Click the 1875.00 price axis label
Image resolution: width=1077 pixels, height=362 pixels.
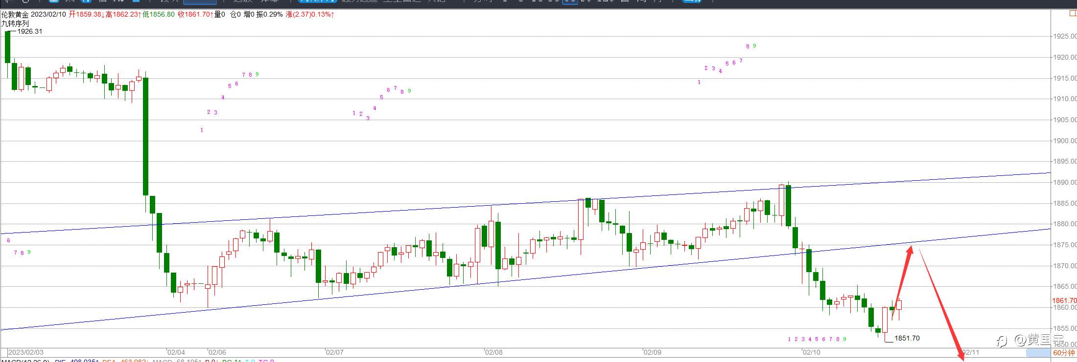(x=1064, y=245)
